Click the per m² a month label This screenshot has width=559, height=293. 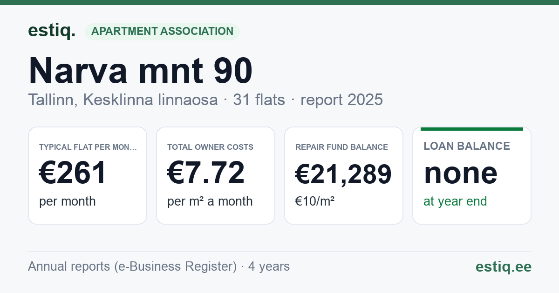(210, 201)
